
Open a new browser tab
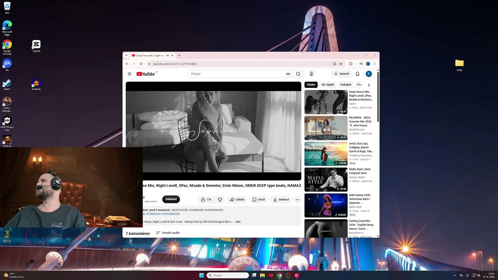tap(179, 56)
